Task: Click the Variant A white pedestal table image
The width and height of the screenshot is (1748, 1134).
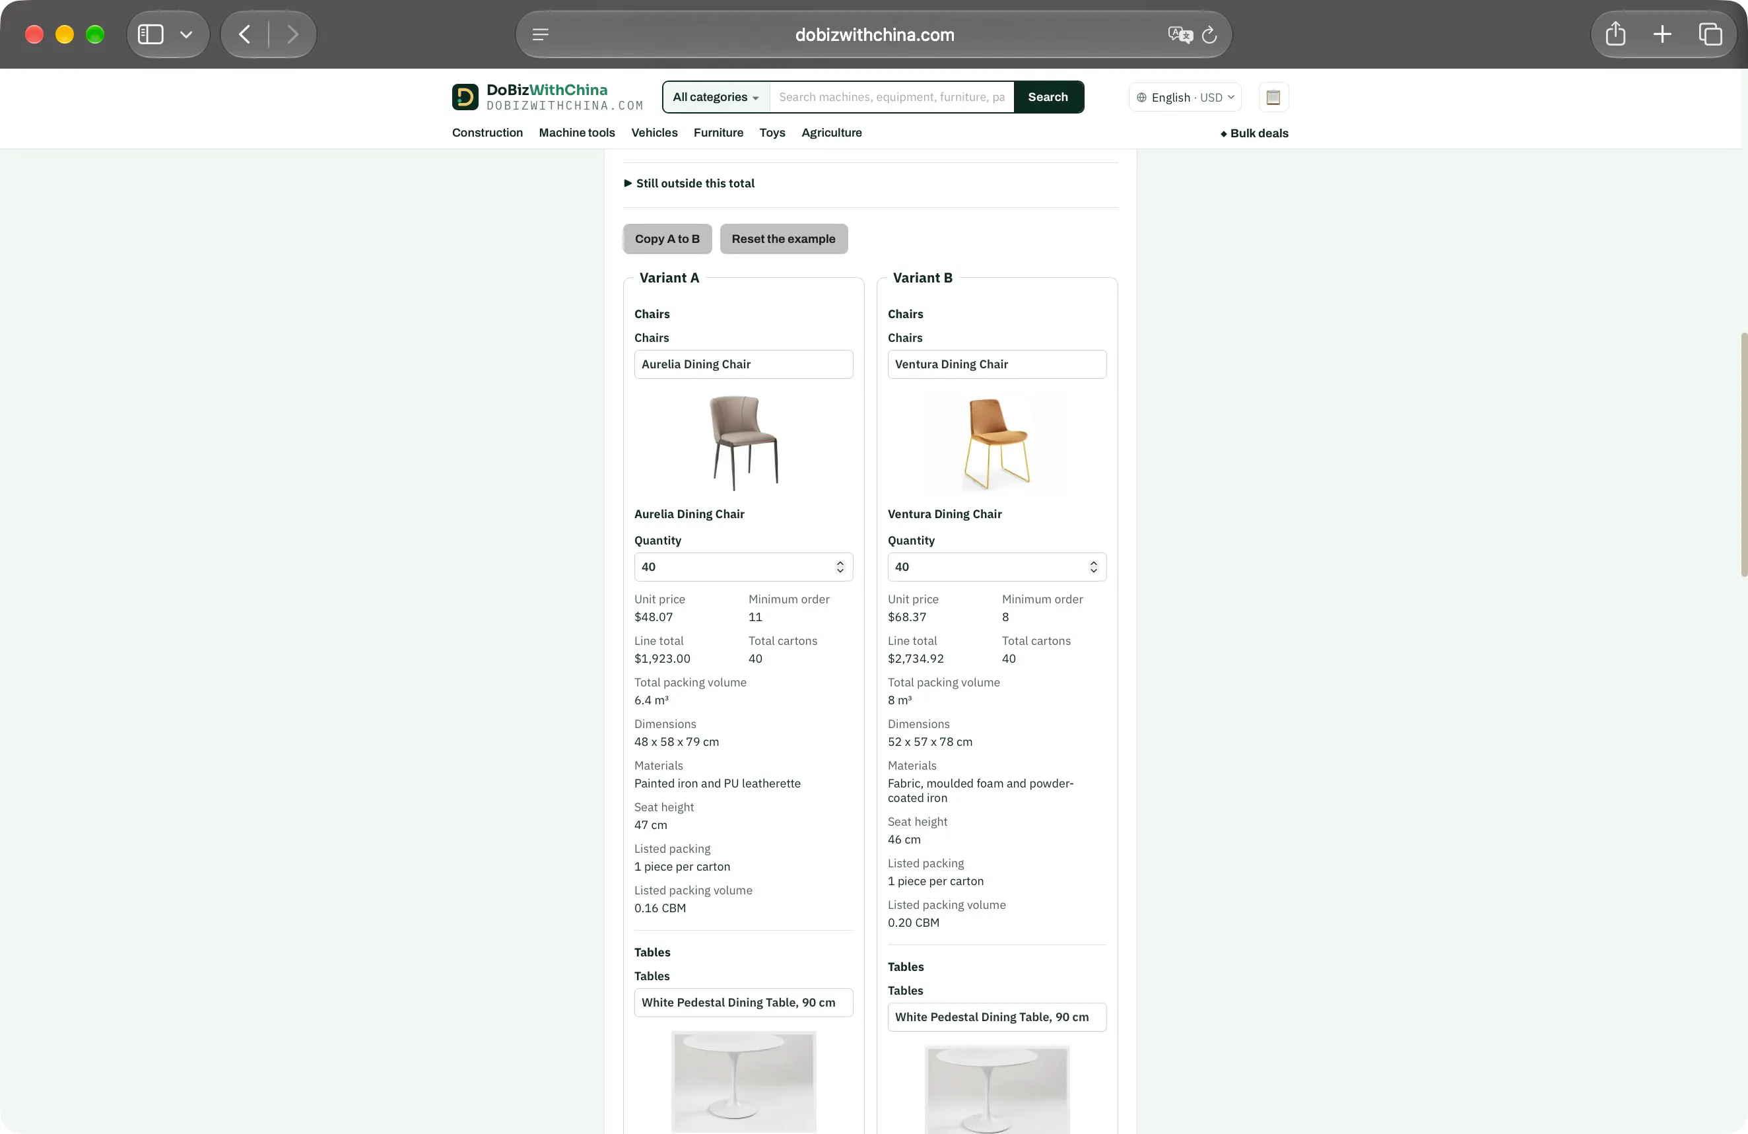Action: click(743, 1082)
